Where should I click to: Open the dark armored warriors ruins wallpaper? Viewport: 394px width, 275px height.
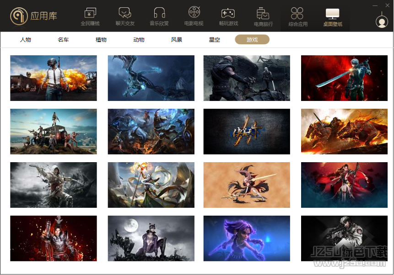tap(247, 78)
